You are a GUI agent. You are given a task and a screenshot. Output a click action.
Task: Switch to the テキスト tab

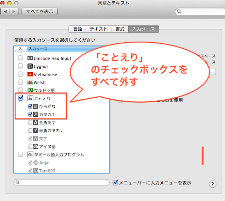click(98, 29)
